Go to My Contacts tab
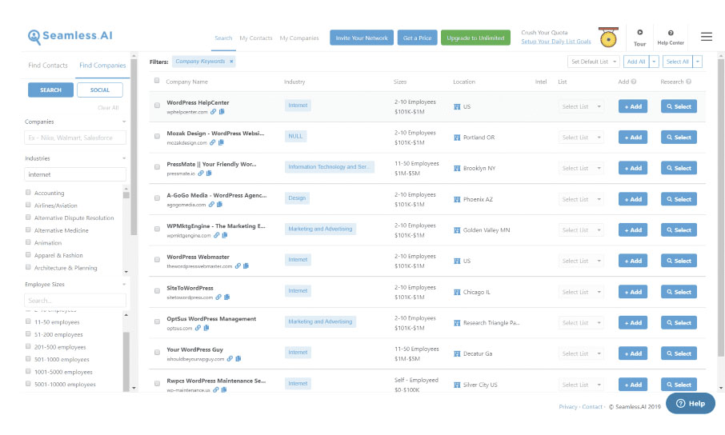 (x=256, y=38)
